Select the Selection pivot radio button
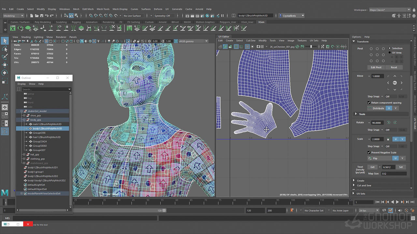The image size is (417, 234). click(390, 48)
